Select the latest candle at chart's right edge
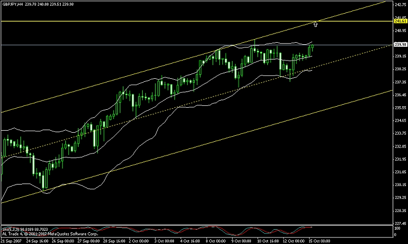 click(x=313, y=46)
